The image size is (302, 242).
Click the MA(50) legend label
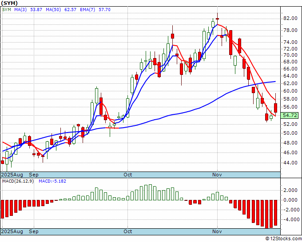tap(53, 9)
